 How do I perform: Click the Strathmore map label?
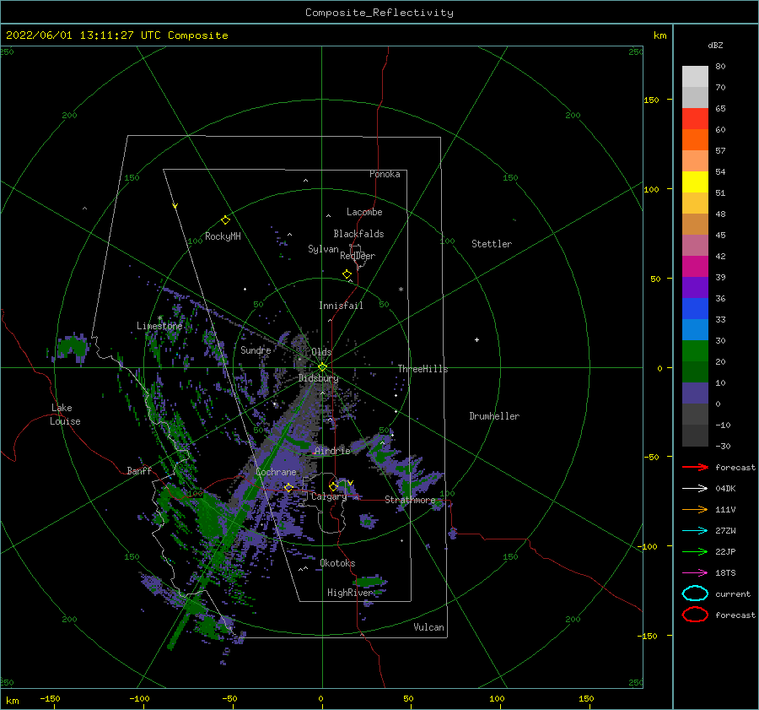point(410,500)
